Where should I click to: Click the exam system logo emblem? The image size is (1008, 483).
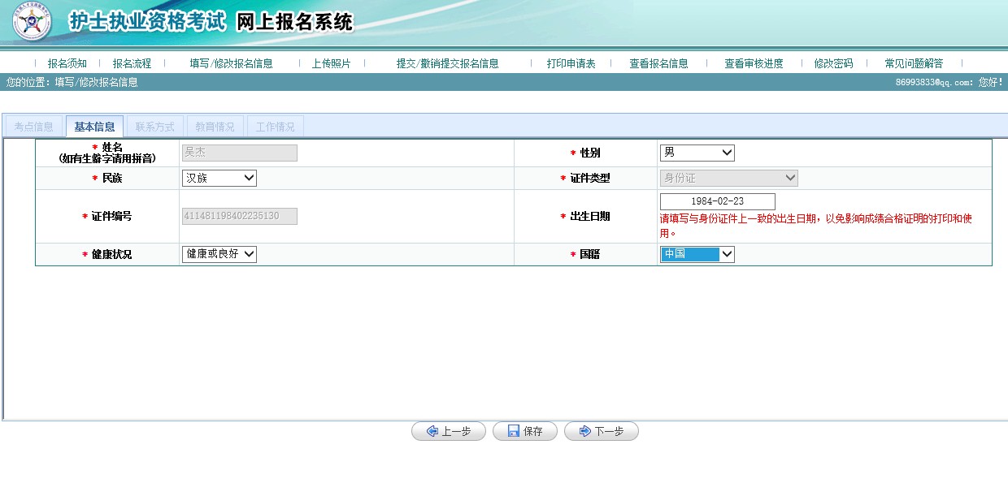coord(32,23)
